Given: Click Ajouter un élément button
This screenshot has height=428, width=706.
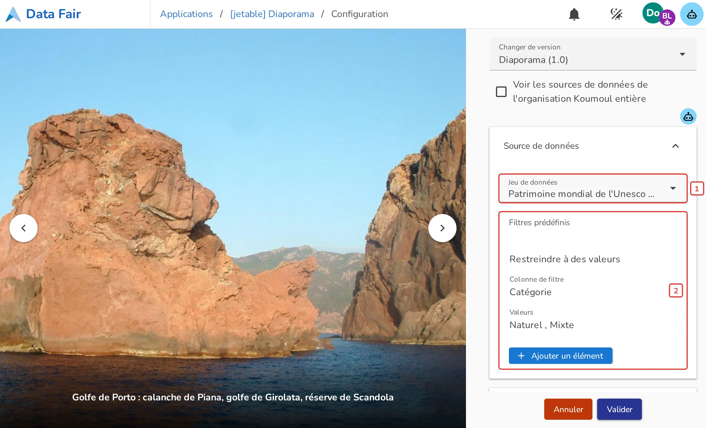Looking at the screenshot, I should click(560, 356).
